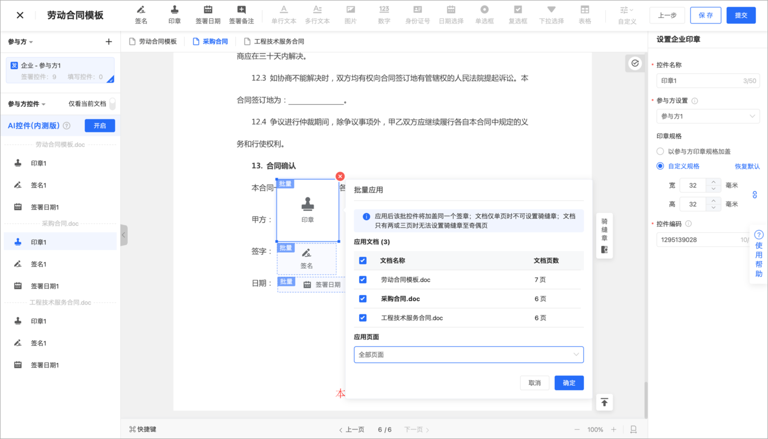Click the red delete icon on stamp control
The width and height of the screenshot is (768, 439).
340,176
